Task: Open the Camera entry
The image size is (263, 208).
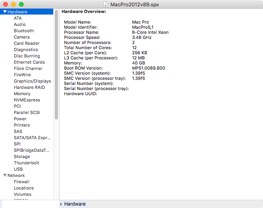Action: coord(22,37)
